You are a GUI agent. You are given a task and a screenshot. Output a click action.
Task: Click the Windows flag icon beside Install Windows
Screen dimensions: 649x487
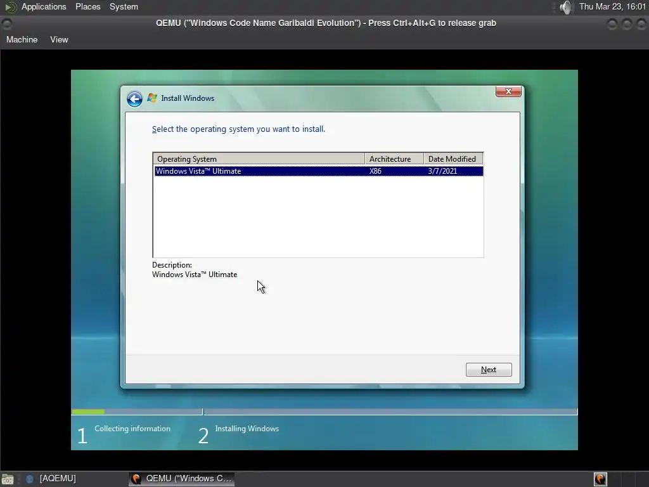point(152,98)
